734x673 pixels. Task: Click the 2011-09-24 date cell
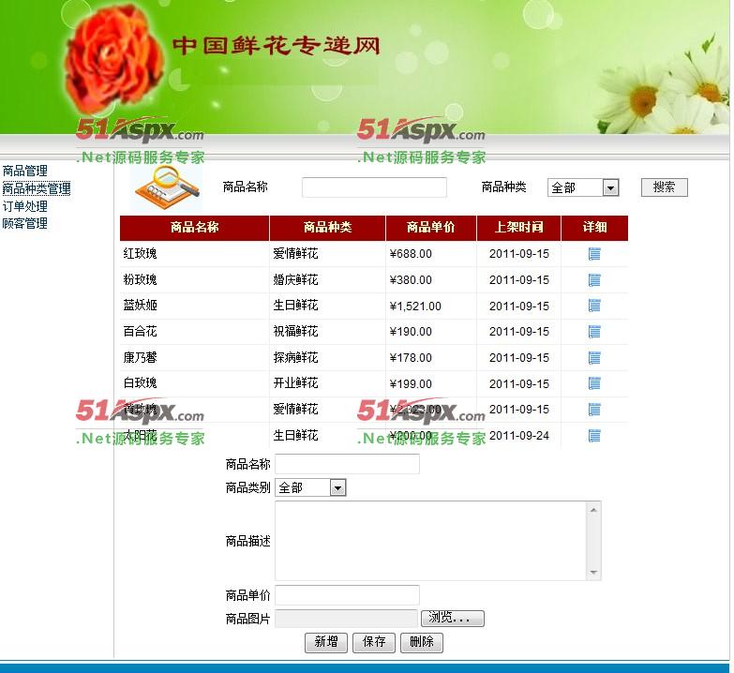518,436
